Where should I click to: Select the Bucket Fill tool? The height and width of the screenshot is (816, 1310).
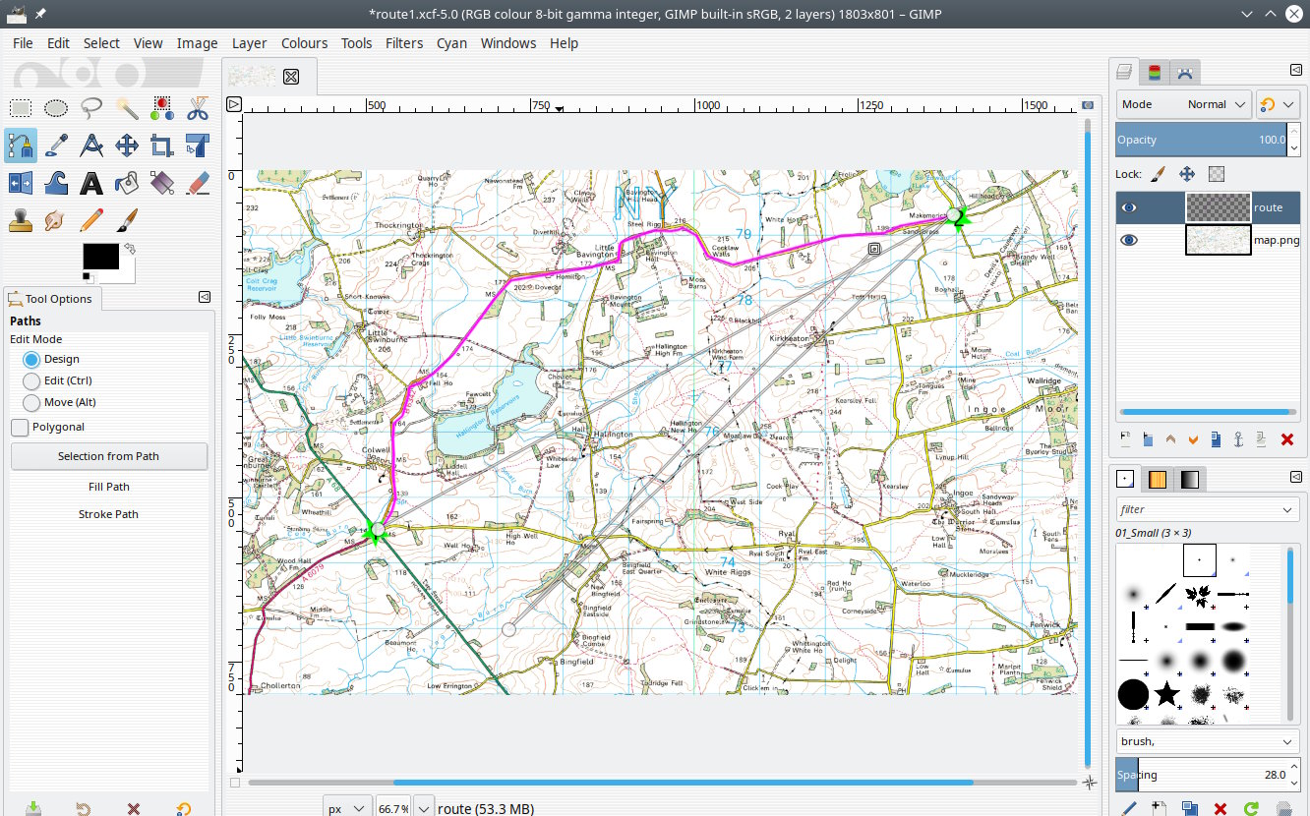point(127,182)
